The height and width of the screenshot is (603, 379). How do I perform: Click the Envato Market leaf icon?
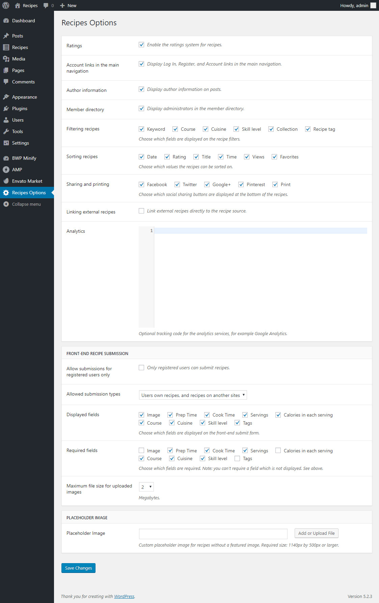pyautogui.click(x=6, y=181)
